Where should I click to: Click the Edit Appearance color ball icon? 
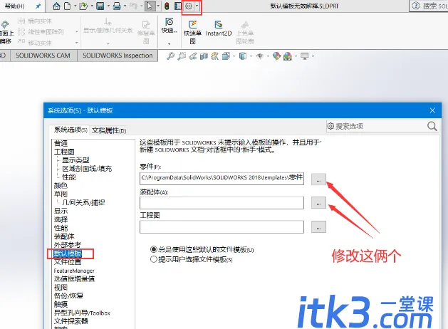[x=276, y=56]
